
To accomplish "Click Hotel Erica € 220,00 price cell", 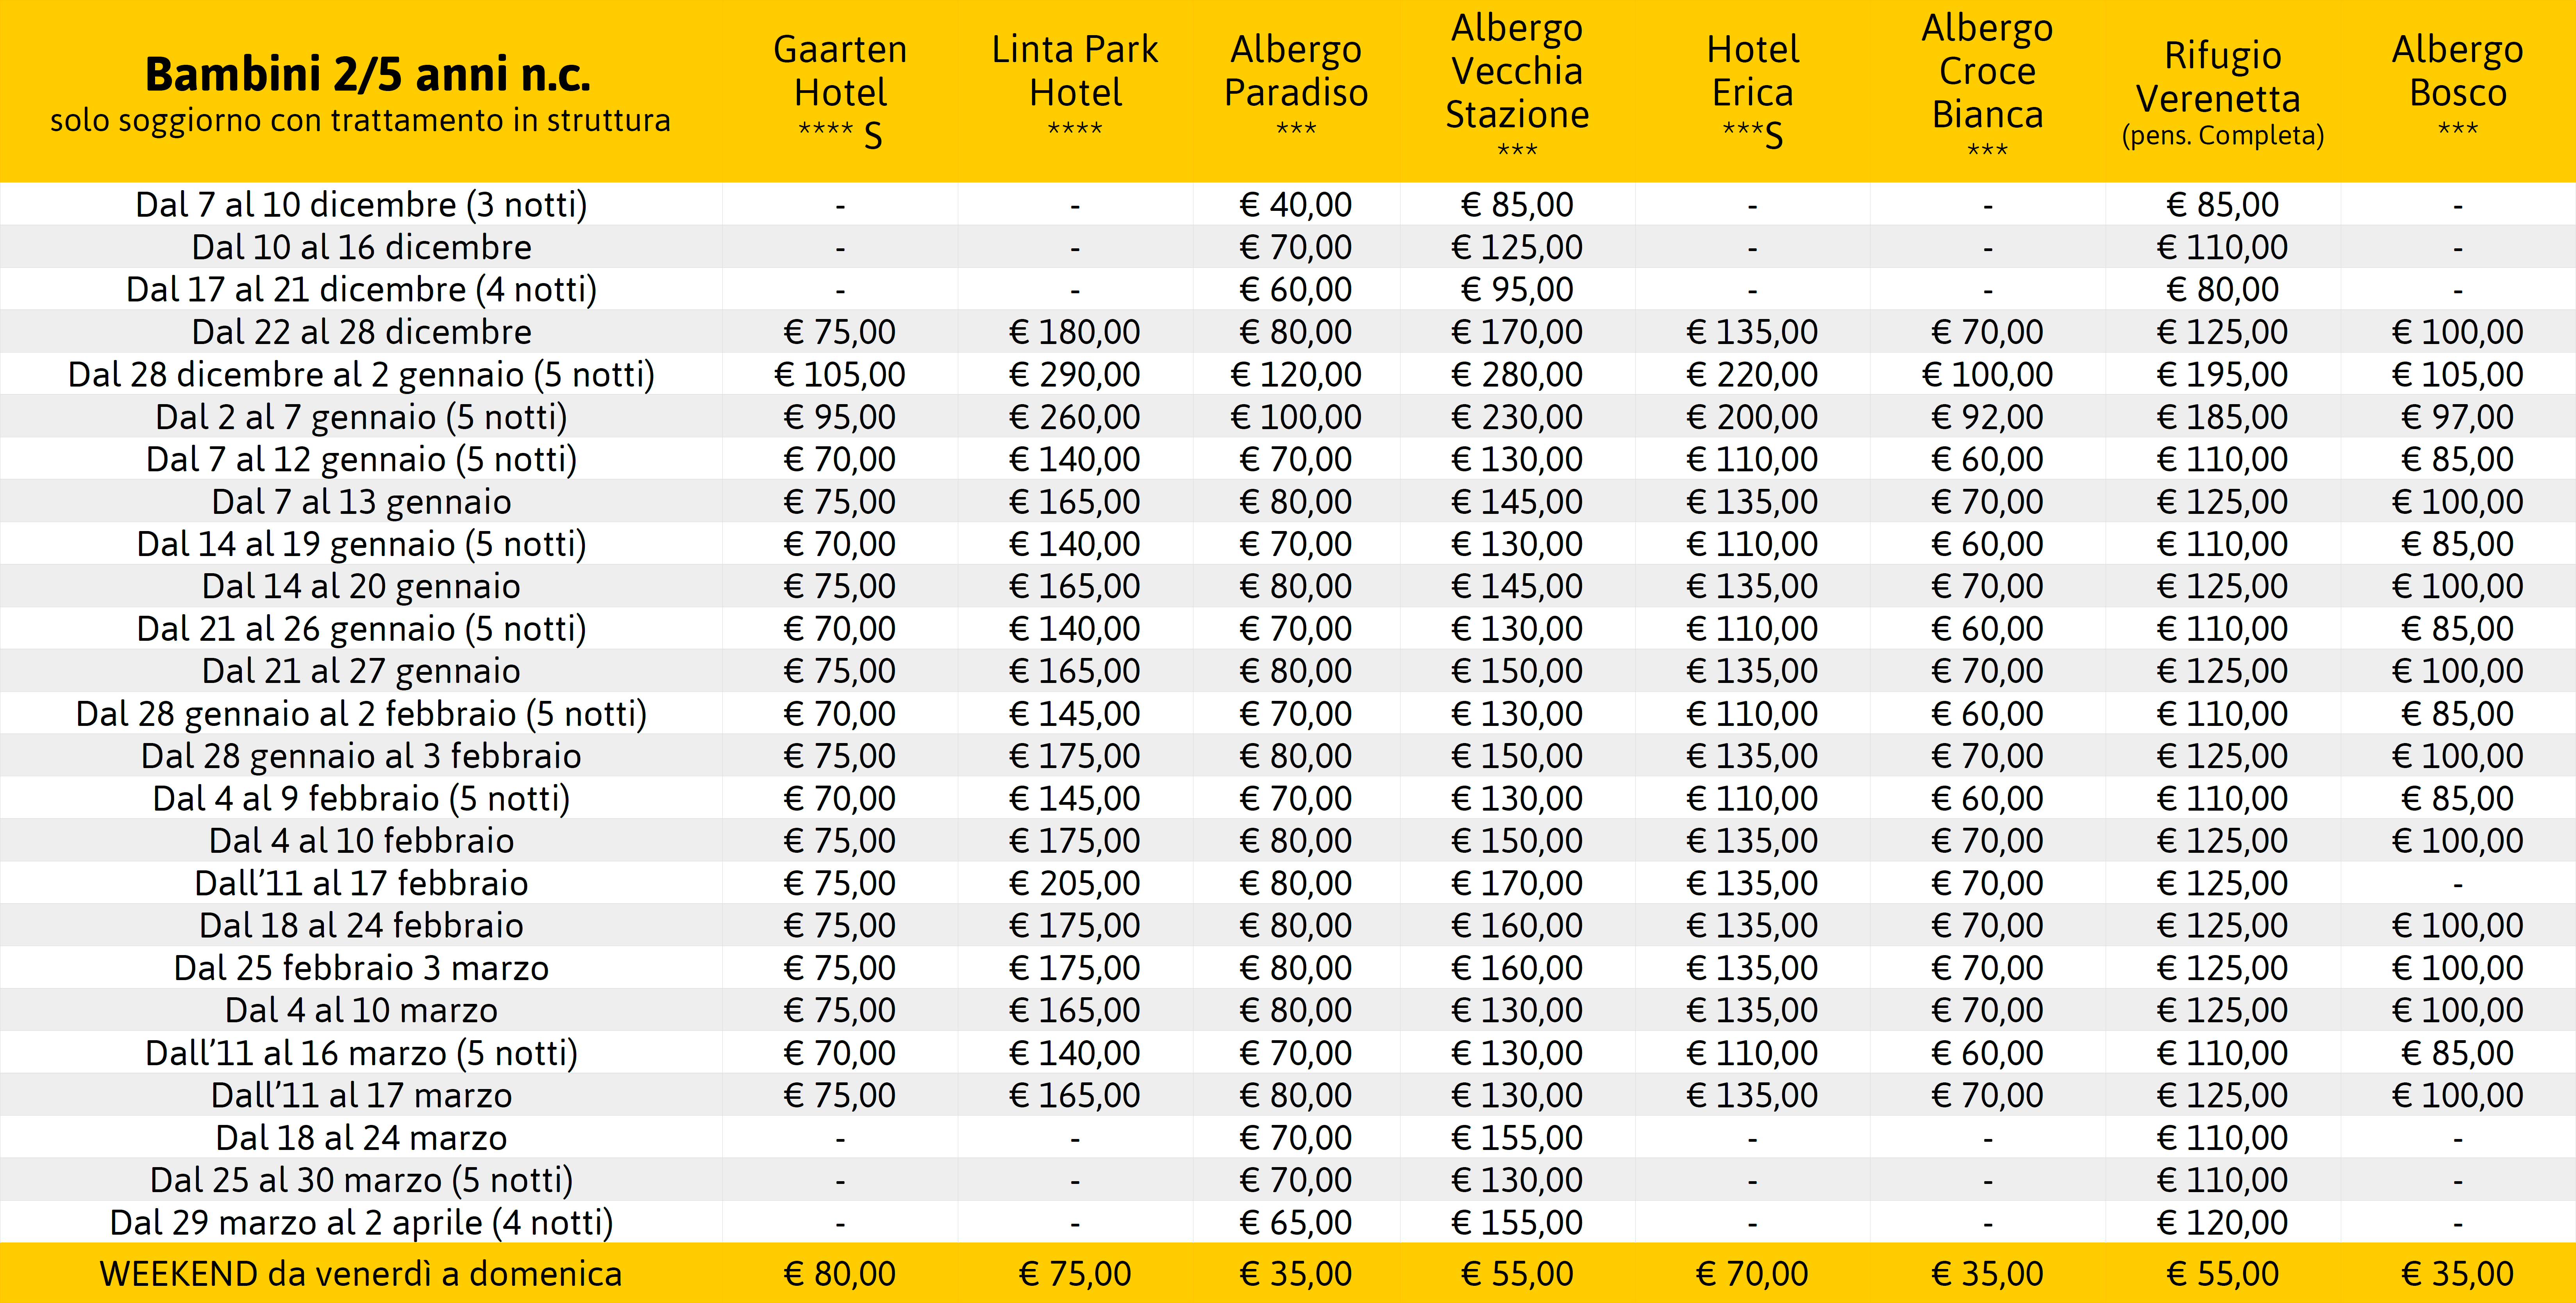I will 1752,375.
